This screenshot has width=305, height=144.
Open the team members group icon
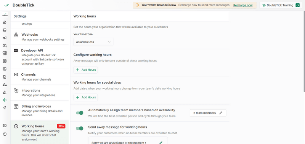point(5,84)
